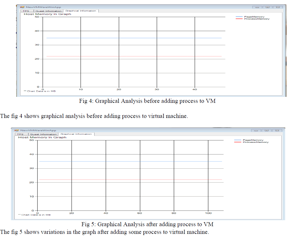
Task: Open the TPS tab in the upper window
Action: [26, 11]
